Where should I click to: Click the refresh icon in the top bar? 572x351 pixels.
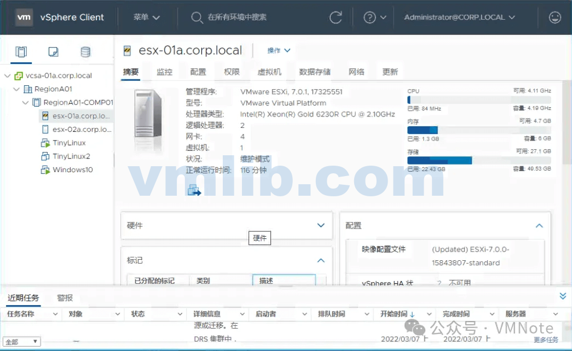coord(336,17)
